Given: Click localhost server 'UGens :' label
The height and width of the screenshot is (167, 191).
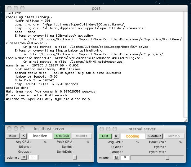Looking at the screenshot, I should point(25,147).
